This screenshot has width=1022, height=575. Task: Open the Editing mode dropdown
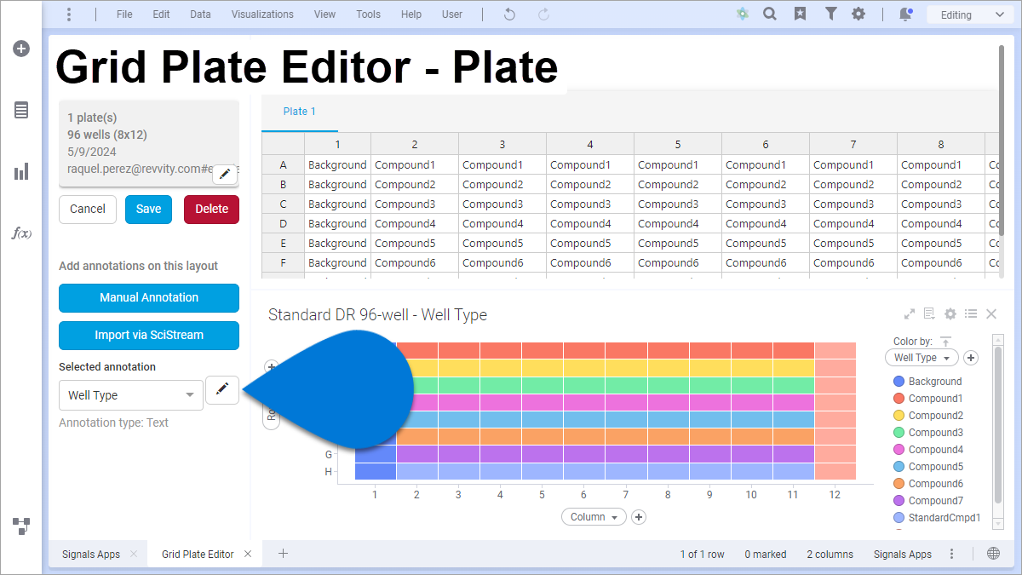(x=969, y=14)
